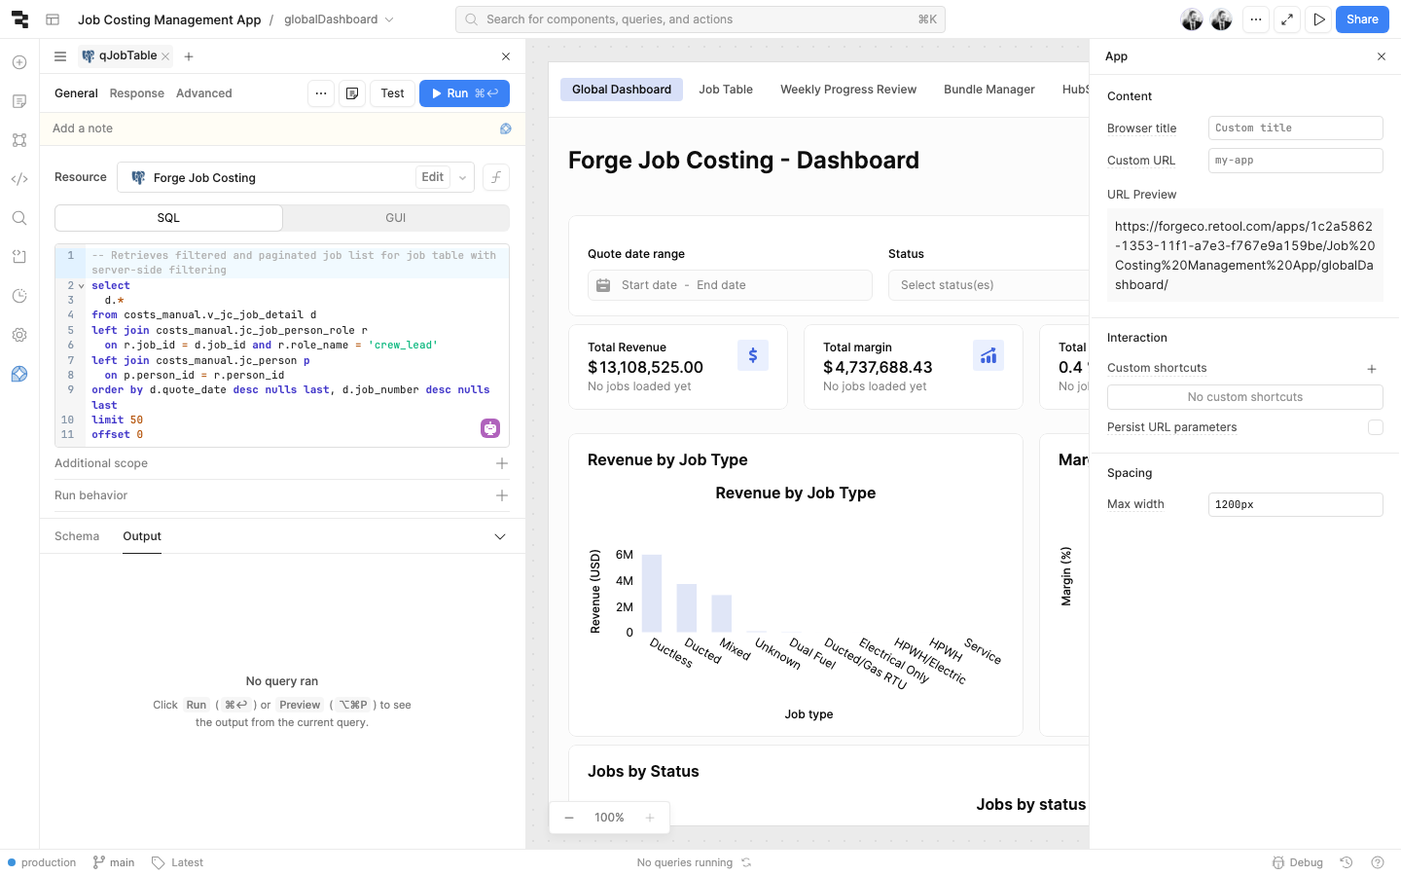
Task: Toggle Persist URL parameters checkbox
Action: tap(1375, 427)
